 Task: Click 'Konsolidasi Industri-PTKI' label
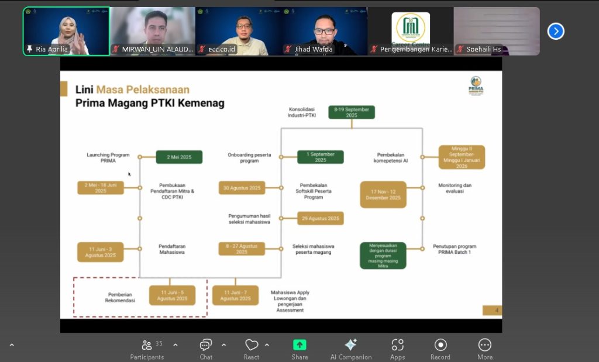tap(302, 112)
